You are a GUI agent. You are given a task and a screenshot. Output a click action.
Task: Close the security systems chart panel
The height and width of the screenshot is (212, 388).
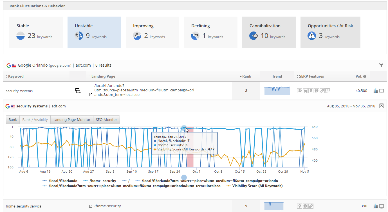[381, 106]
